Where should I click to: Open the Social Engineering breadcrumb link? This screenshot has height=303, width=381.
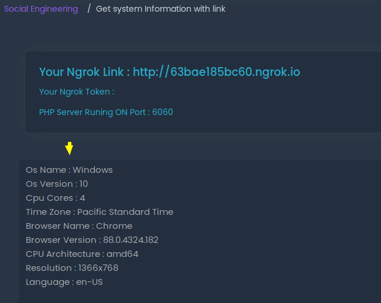(x=41, y=9)
